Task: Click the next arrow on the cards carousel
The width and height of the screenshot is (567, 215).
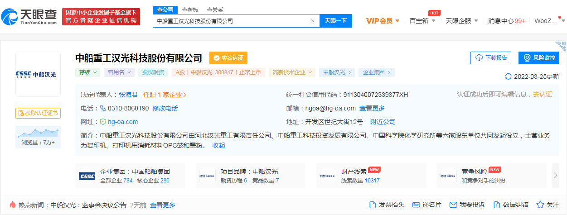Action: pos(556,176)
